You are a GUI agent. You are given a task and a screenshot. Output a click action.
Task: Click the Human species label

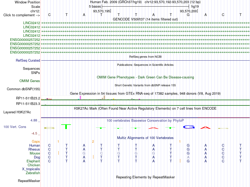(x=34, y=145)
